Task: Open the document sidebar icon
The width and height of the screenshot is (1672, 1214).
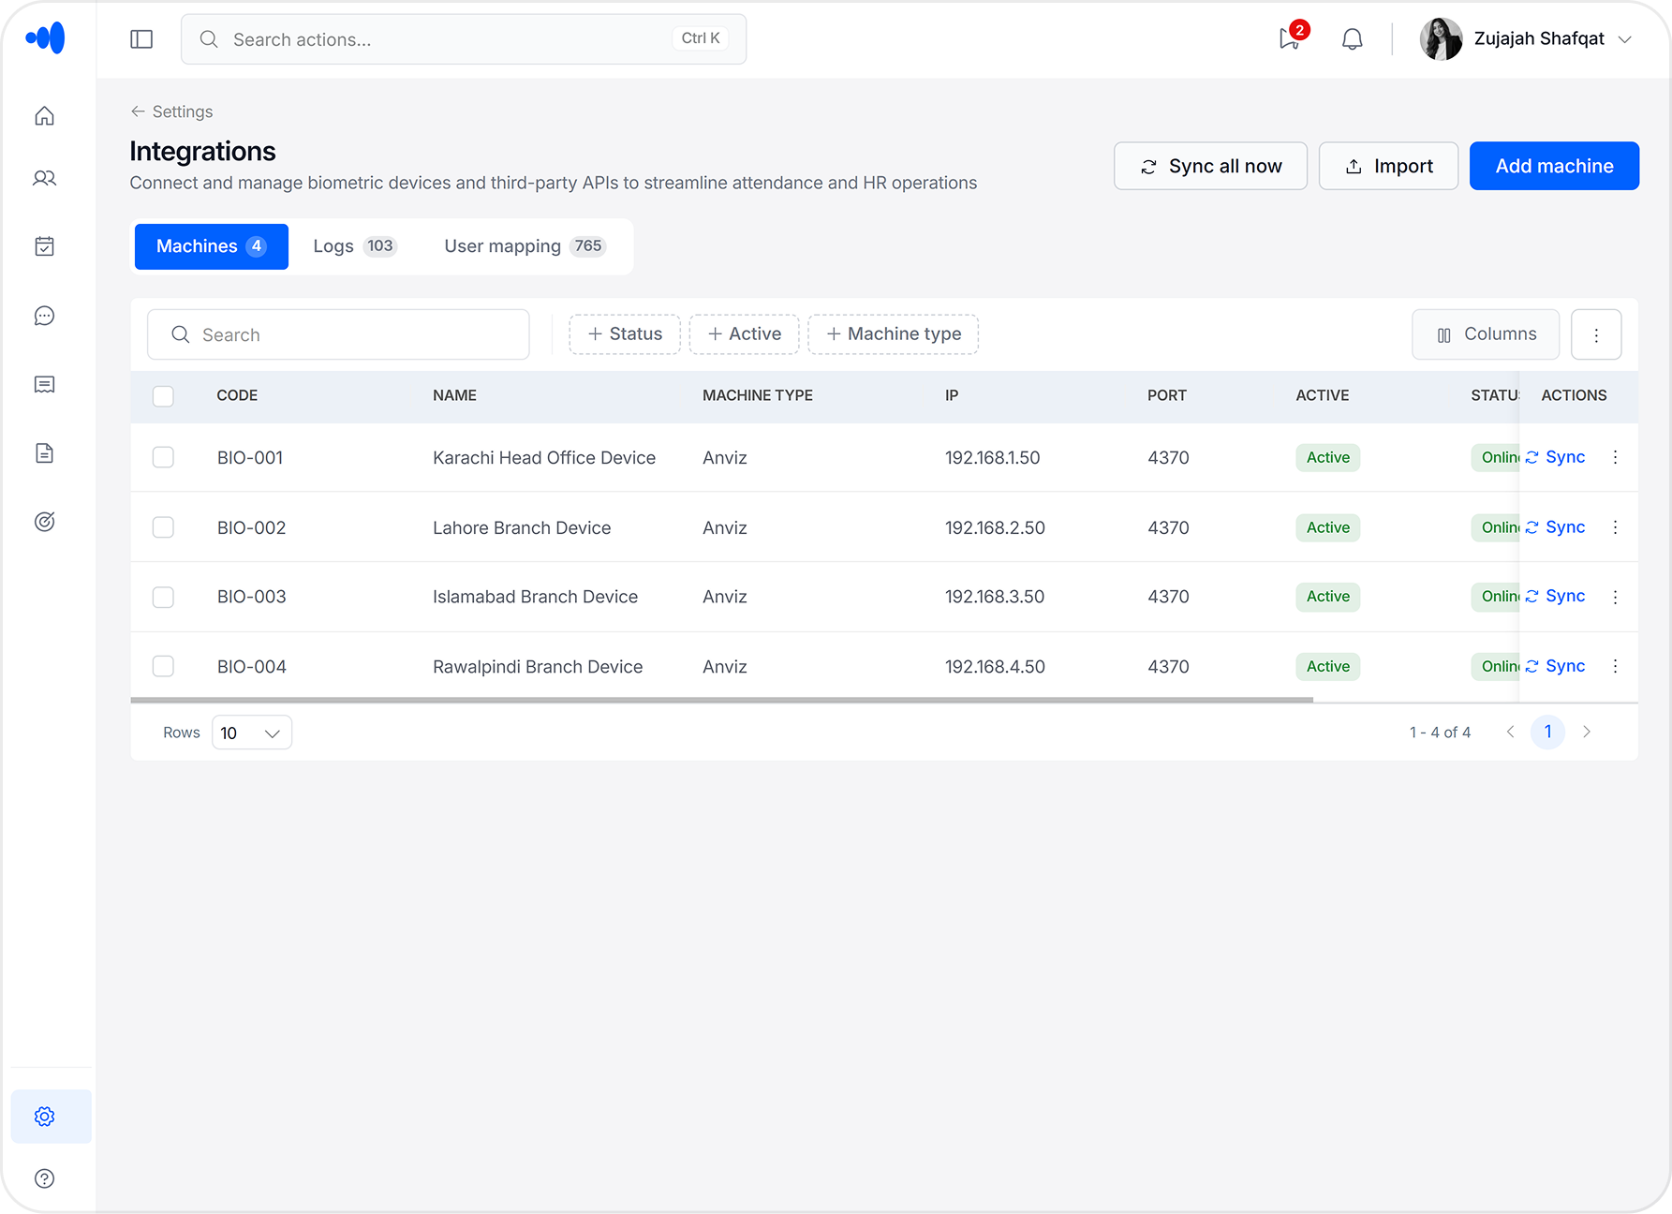Action: point(44,453)
